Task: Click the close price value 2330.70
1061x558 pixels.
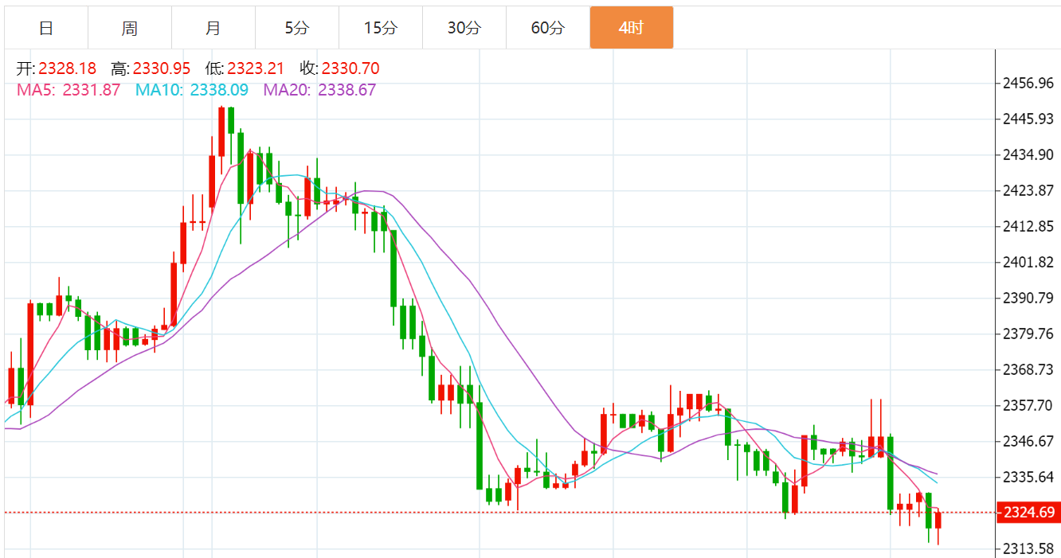Action: (350, 69)
